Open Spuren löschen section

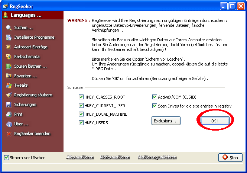pos(30,66)
